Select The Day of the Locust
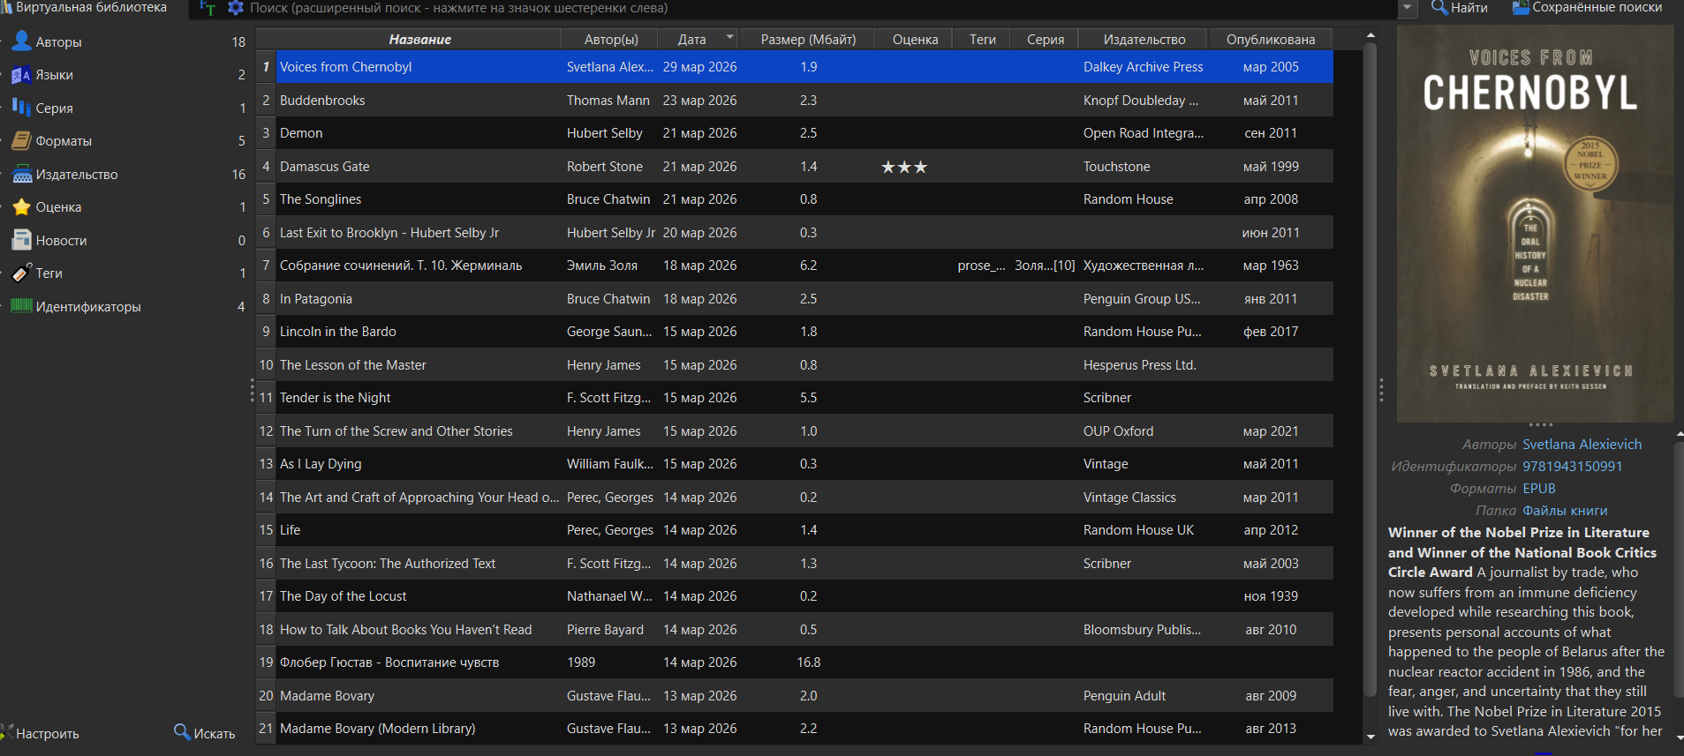The width and height of the screenshot is (1684, 756). pos(344,596)
